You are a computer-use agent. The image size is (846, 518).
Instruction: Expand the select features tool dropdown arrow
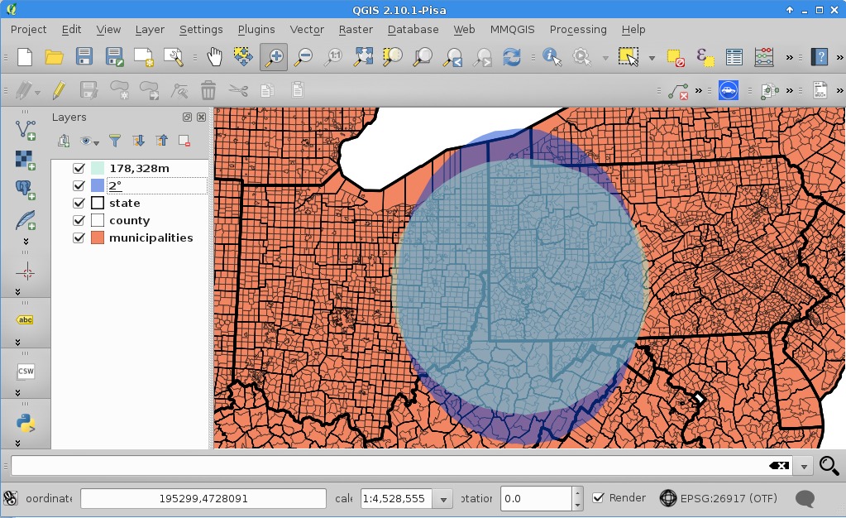pyautogui.click(x=652, y=58)
